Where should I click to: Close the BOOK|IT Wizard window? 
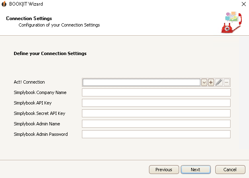pos(244,4)
